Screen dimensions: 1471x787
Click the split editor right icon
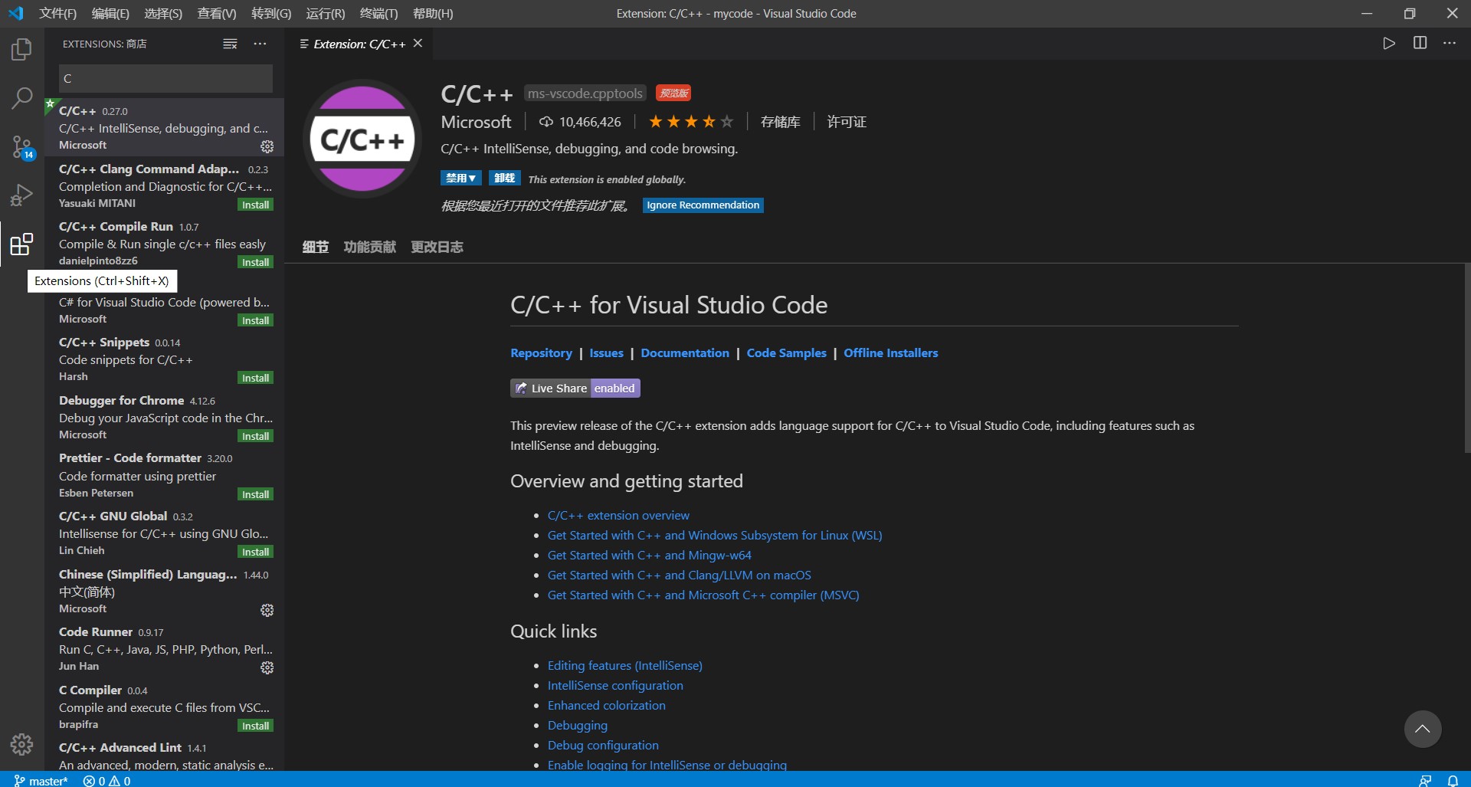pyautogui.click(x=1420, y=44)
